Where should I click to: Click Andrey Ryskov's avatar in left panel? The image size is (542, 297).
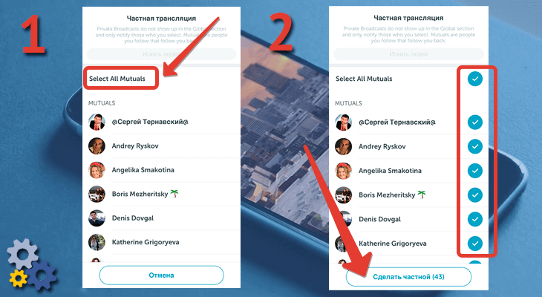tap(97, 146)
